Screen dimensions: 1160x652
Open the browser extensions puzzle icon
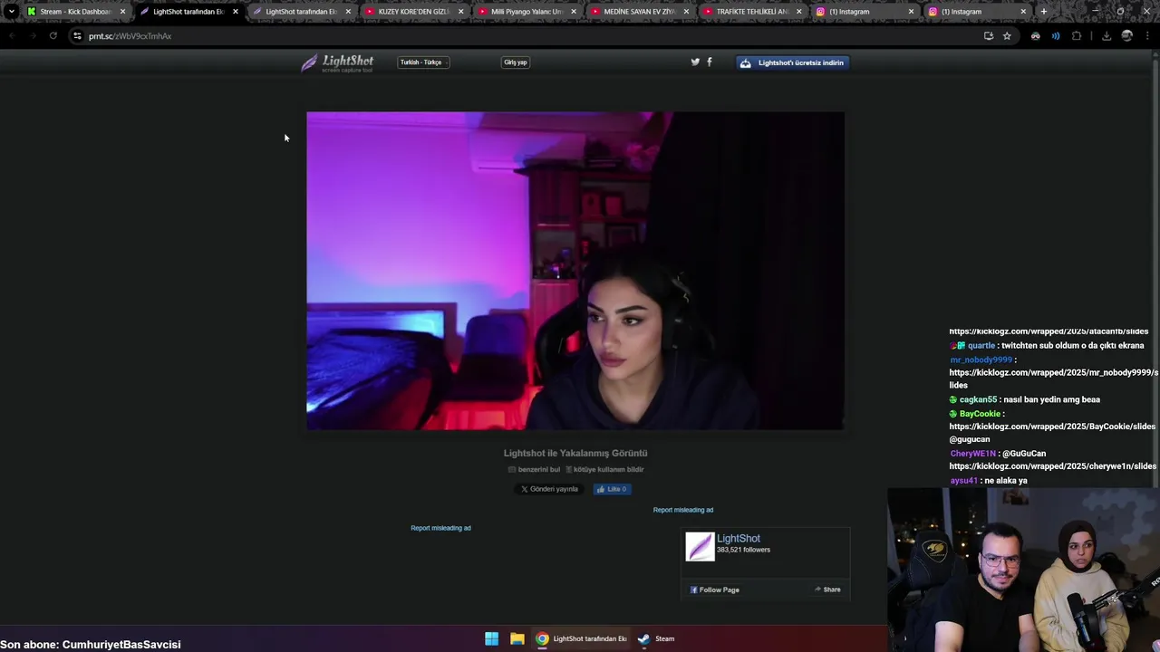1077,36
